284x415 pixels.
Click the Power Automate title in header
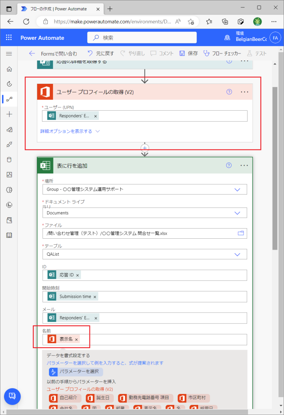click(43, 38)
